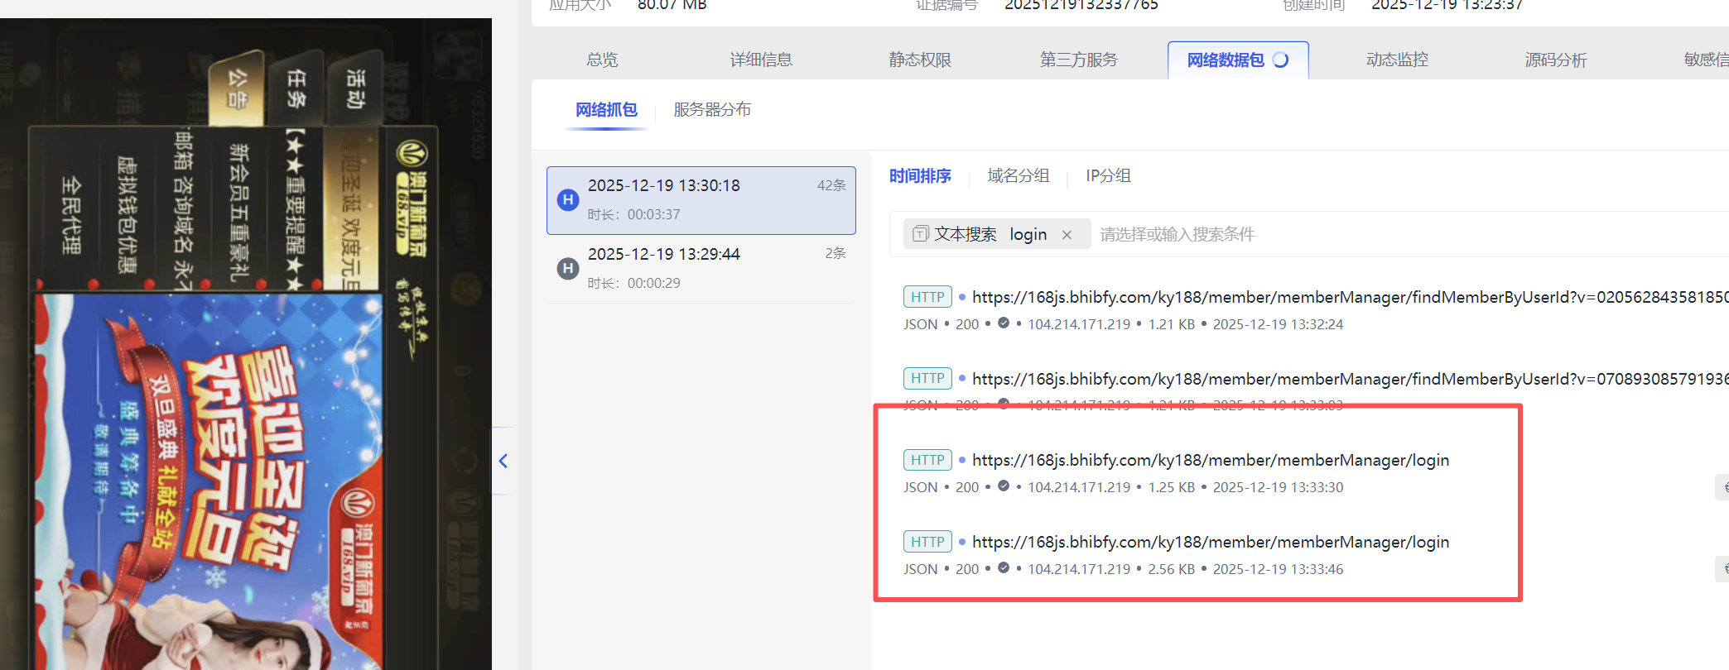The width and height of the screenshot is (1729, 670).
Task: Select the 2025-12-19 13:29:44 capture session
Action: (x=701, y=269)
